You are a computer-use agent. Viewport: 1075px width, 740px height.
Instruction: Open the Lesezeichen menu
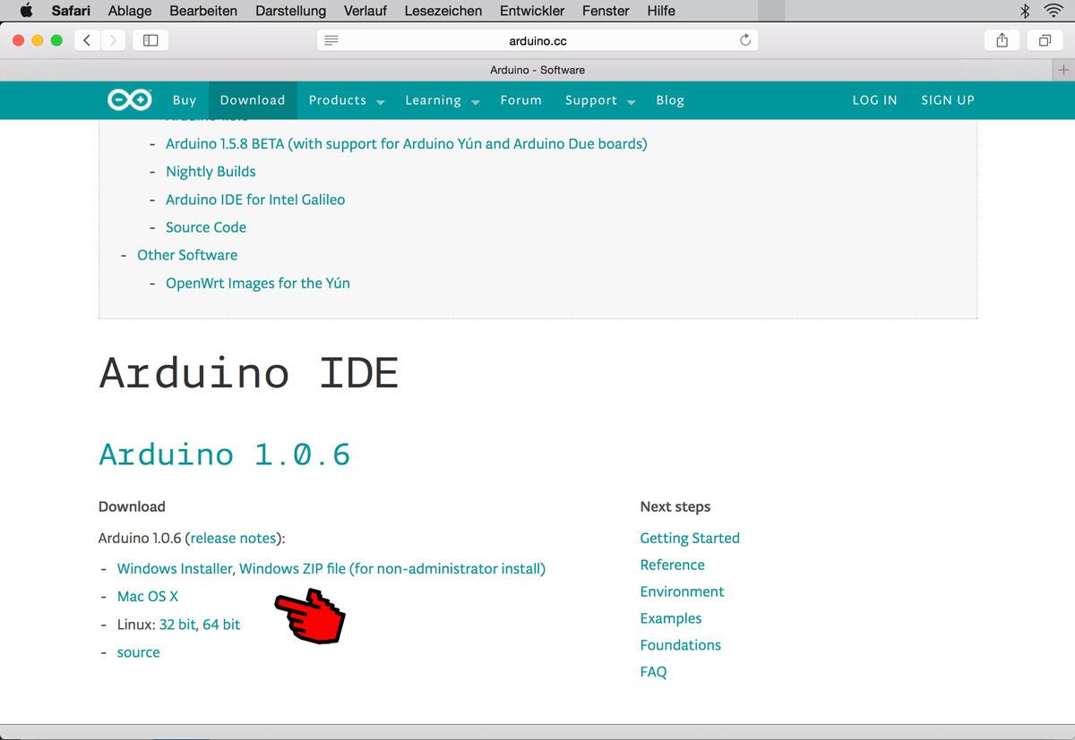(x=443, y=11)
